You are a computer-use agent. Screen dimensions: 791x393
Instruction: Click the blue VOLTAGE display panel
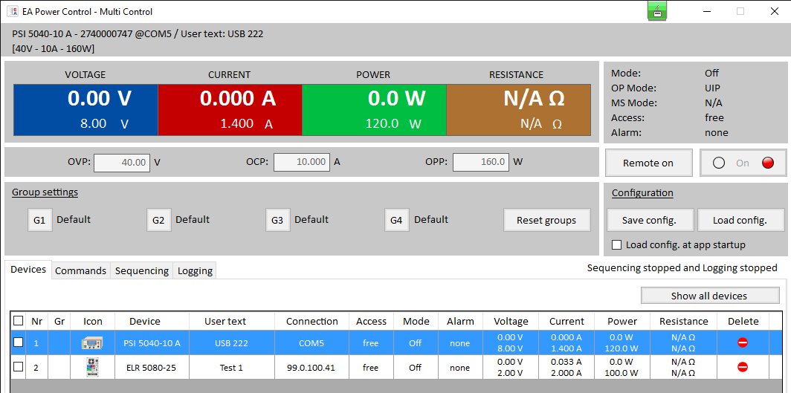click(85, 110)
